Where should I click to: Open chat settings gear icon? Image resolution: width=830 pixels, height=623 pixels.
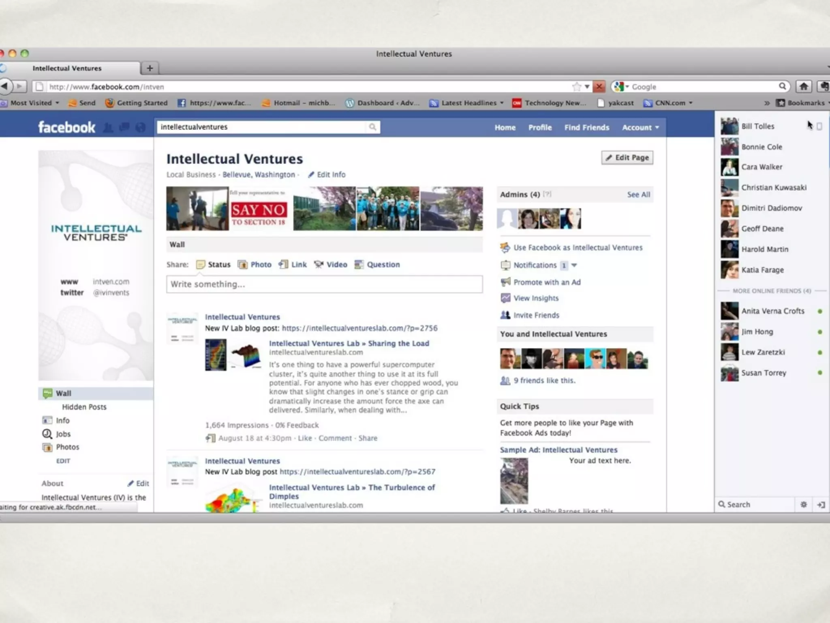pos(804,505)
